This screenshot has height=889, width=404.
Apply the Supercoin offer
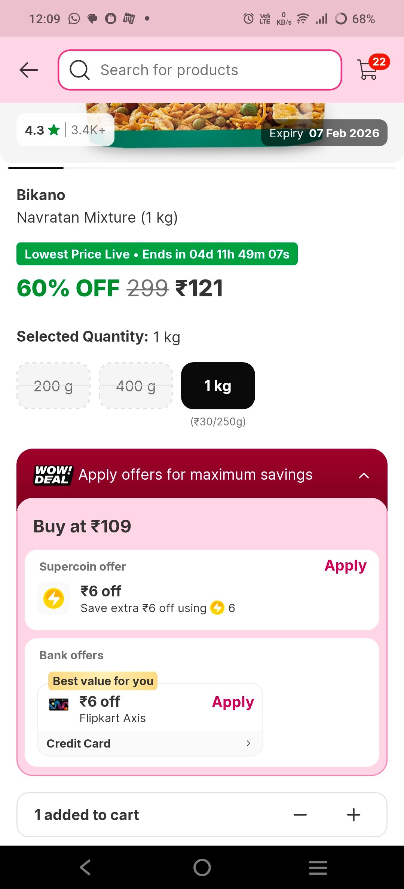345,566
